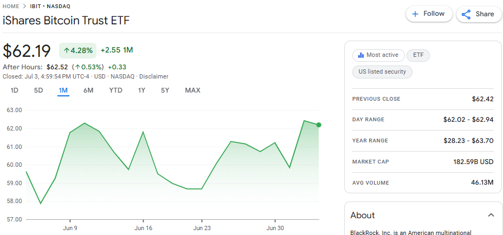
Task: Click the up arrow in the 4.28% badge
Action: [x=67, y=50]
